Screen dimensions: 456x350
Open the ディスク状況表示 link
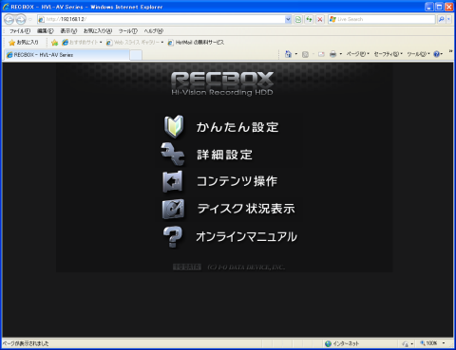click(246, 209)
